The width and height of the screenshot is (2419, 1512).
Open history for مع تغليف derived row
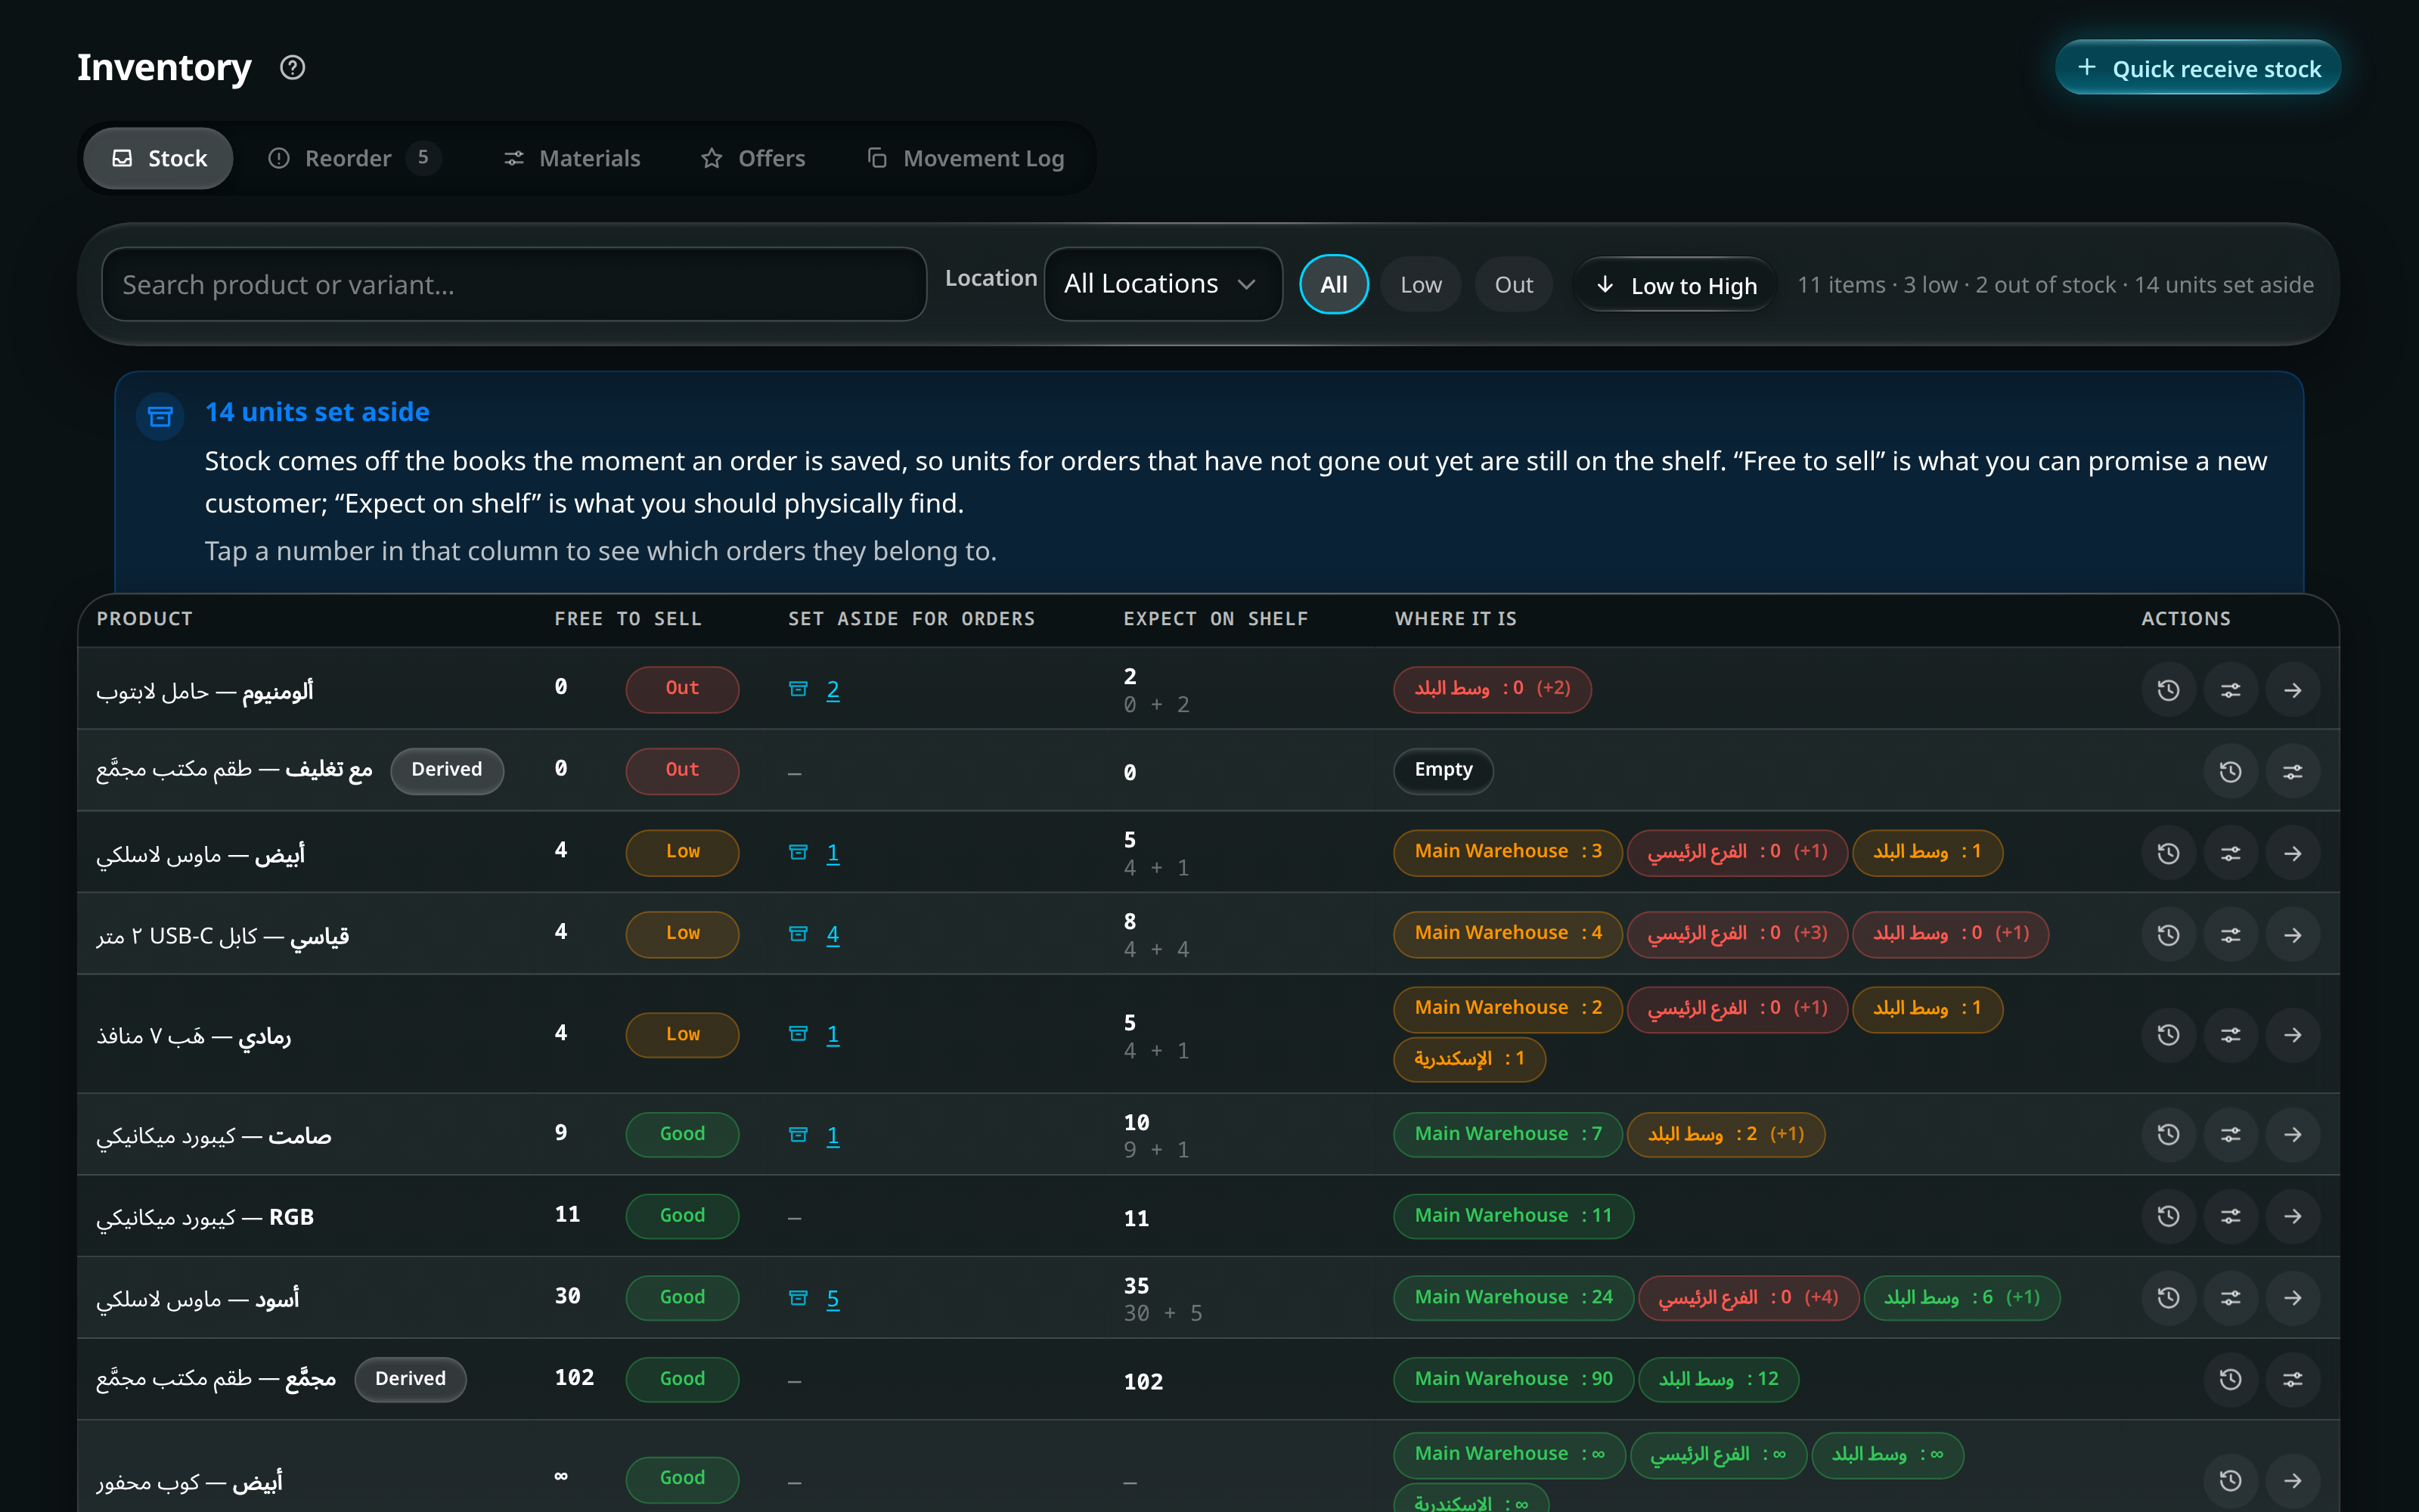(2230, 771)
